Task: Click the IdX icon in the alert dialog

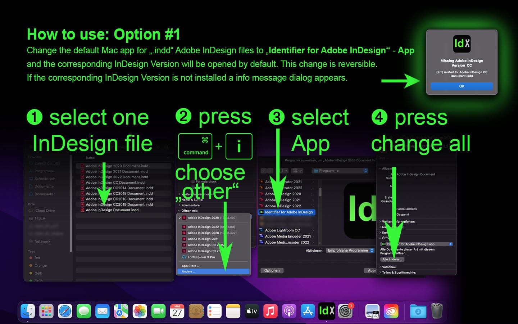Action: 462,44
